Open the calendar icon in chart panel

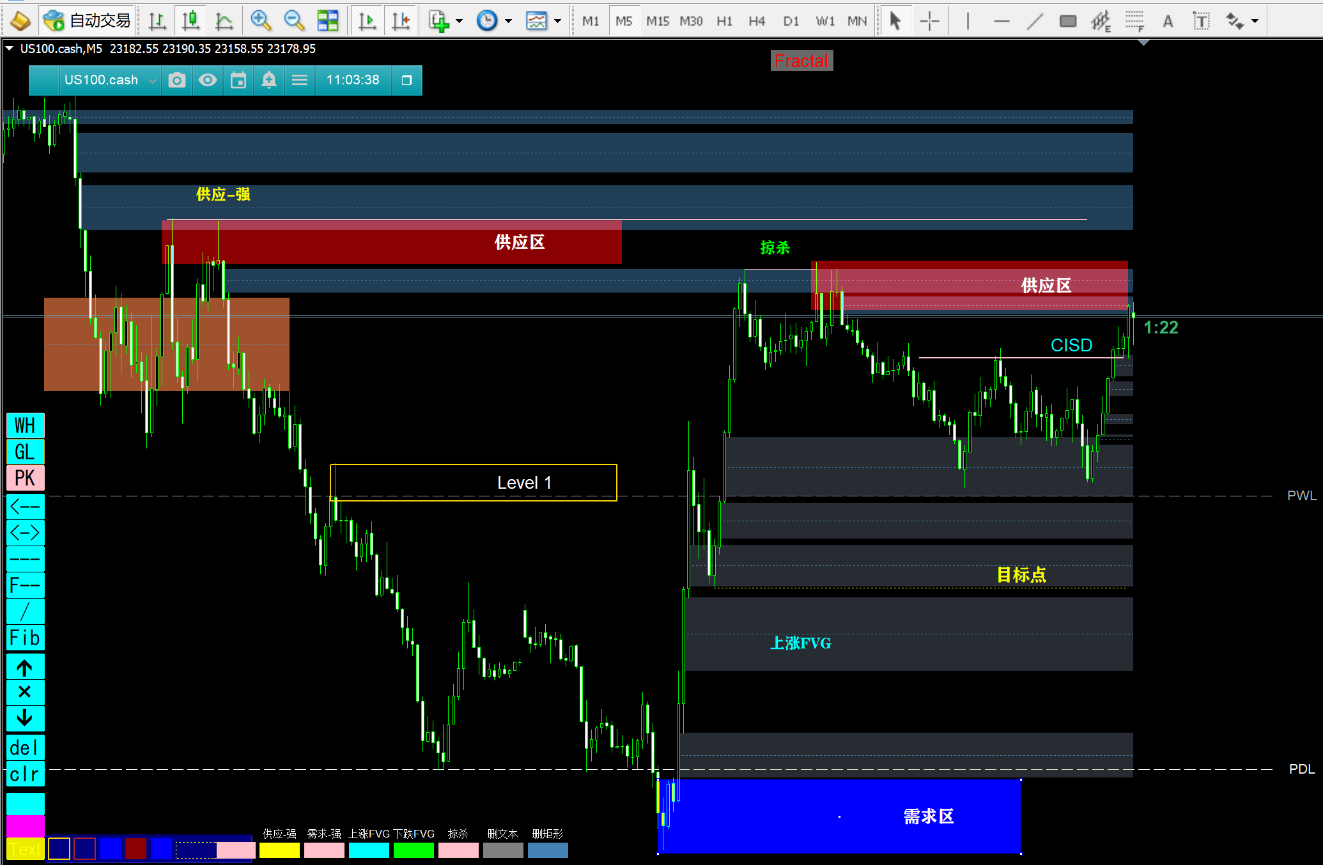238,80
